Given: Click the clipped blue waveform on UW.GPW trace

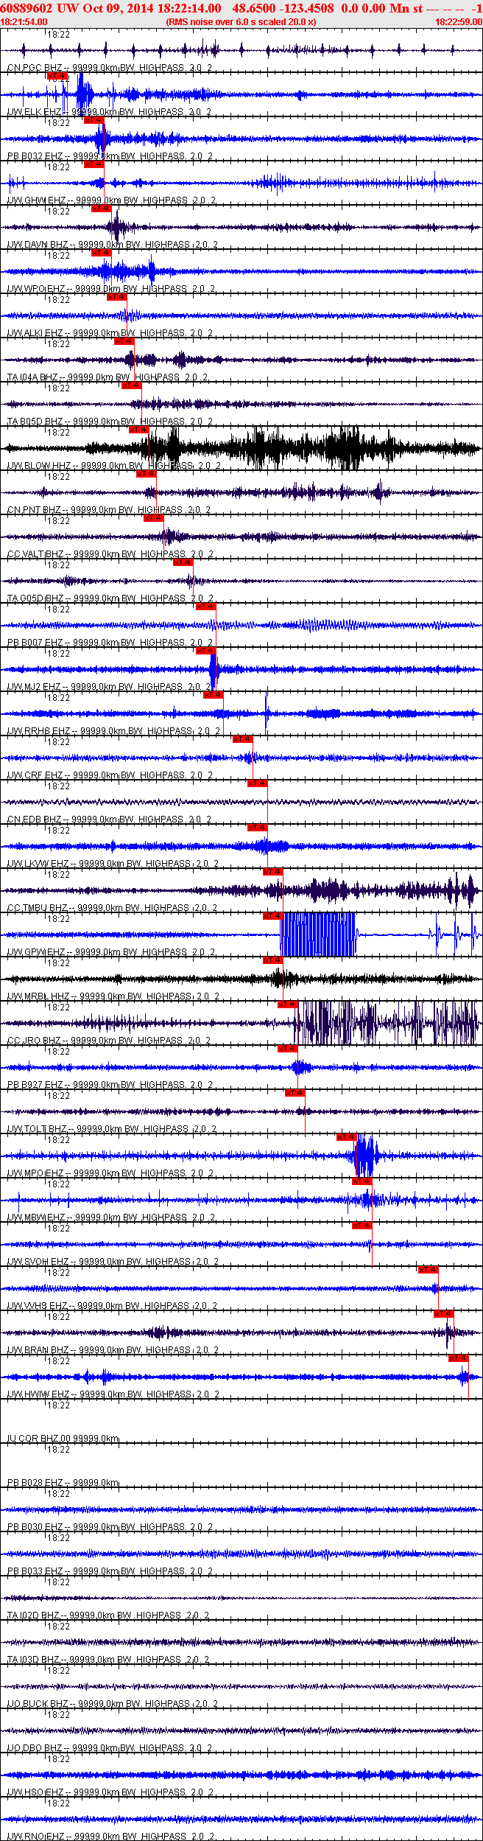Looking at the screenshot, I should pyautogui.click(x=318, y=935).
